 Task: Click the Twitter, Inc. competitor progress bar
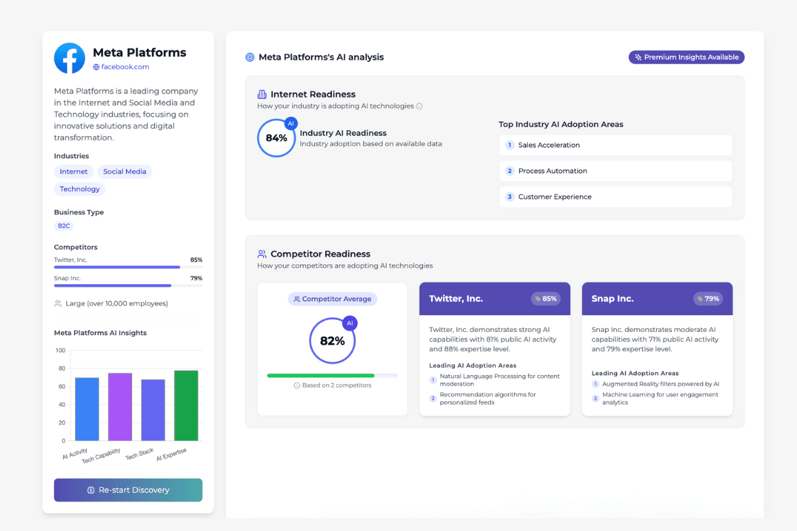[x=128, y=267]
